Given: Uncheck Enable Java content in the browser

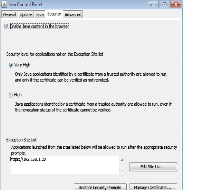Looking at the screenshot, I should (7, 26).
